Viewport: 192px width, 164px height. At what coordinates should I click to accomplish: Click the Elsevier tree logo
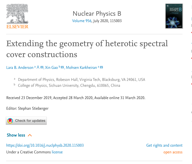pyautogui.click(x=17, y=14)
